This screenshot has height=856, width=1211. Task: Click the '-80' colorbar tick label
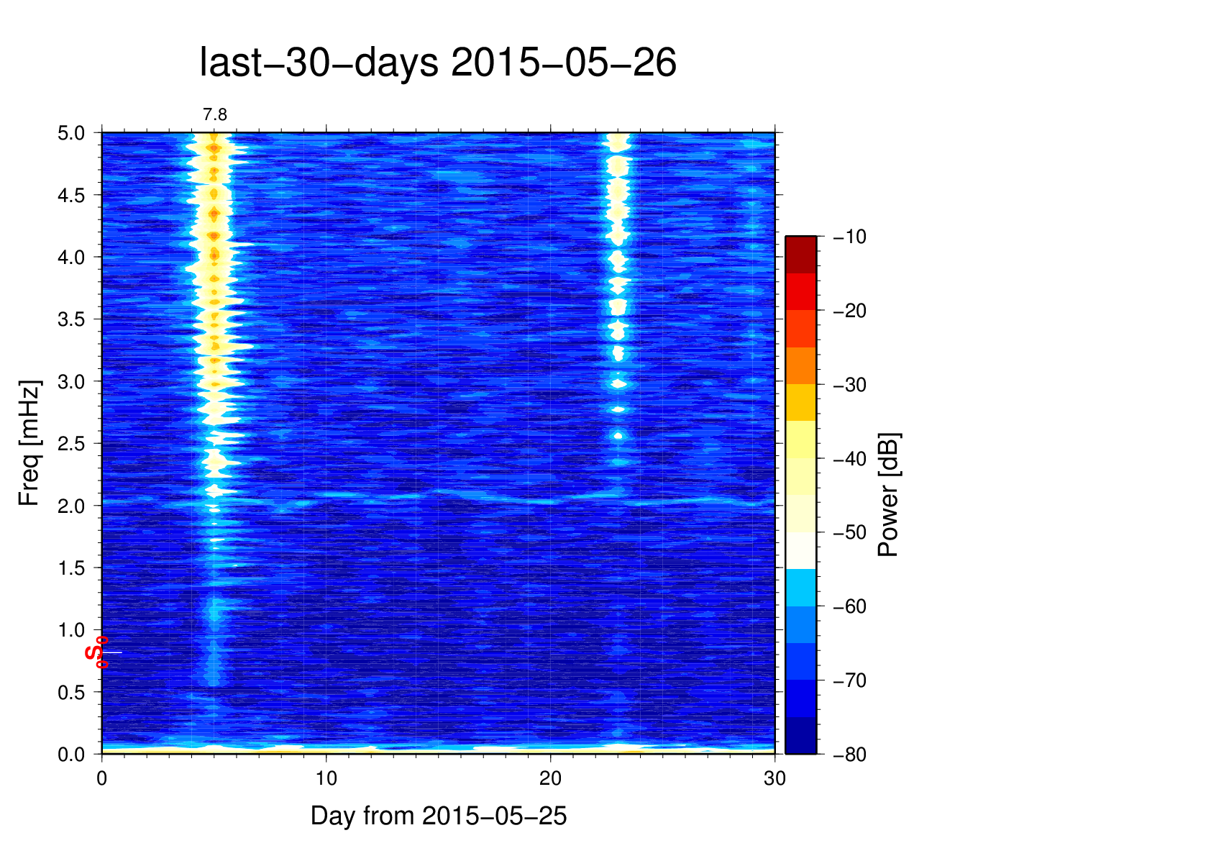[849, 755]
